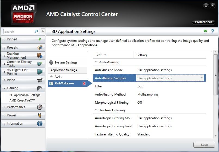
Task: Click the Information icon
Action: [40, 123]
